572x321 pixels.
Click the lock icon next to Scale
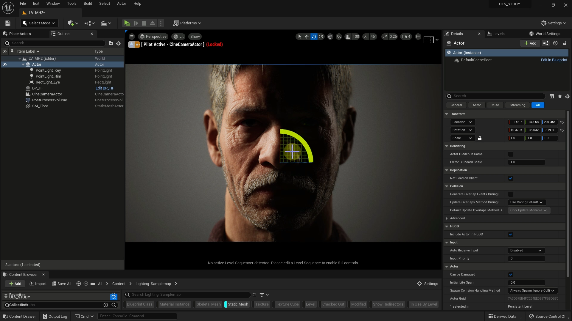[480, 138]
